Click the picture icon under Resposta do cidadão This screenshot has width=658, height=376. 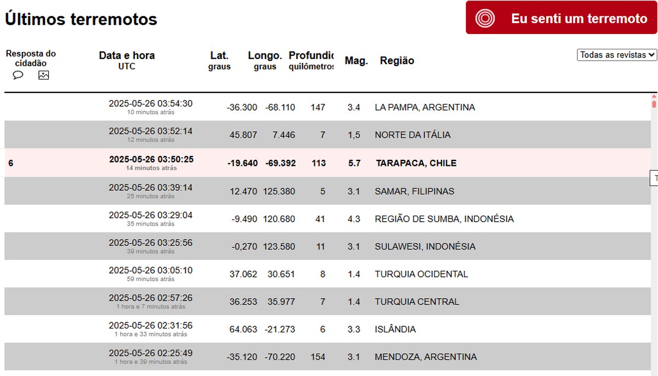tap(43, 75)
